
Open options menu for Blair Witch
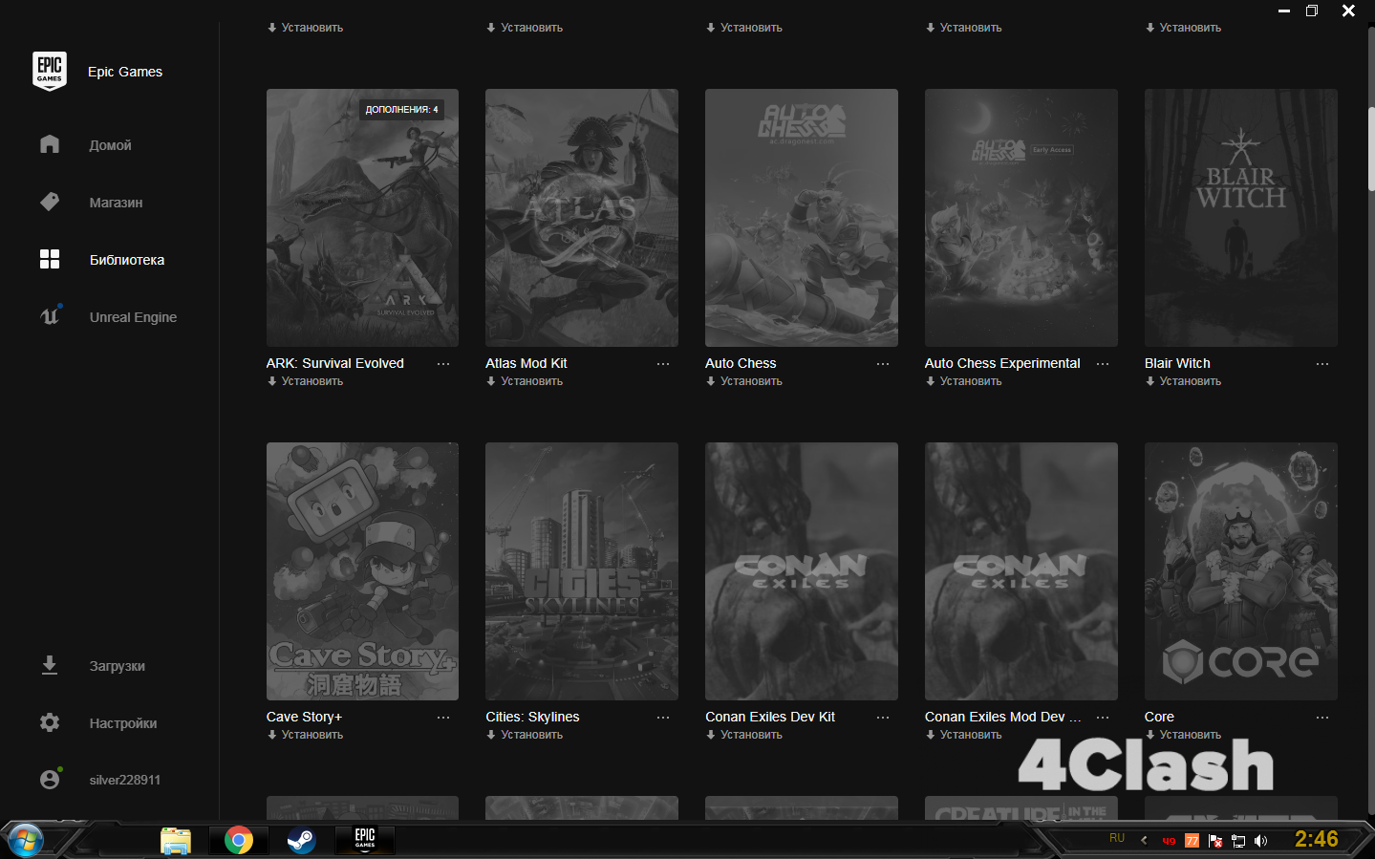pos(1322,364)
